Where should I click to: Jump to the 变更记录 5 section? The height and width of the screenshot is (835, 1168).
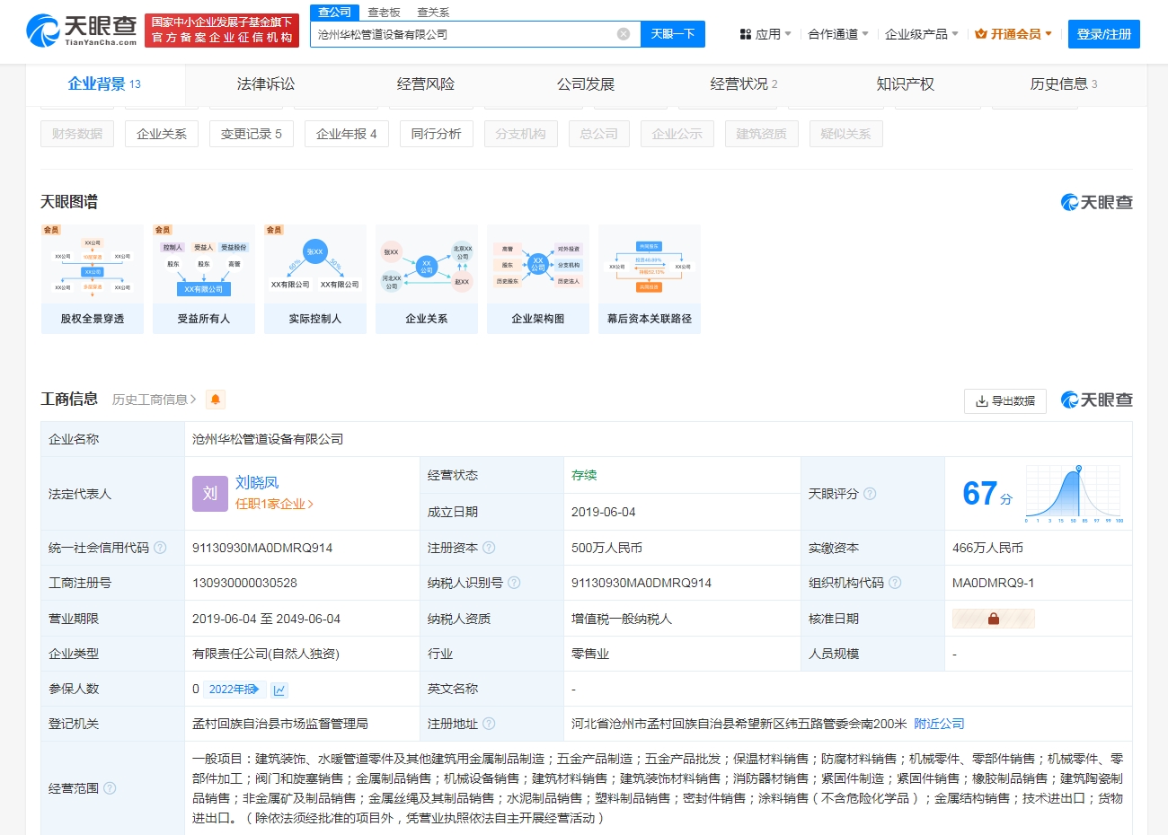pos(252,134)
